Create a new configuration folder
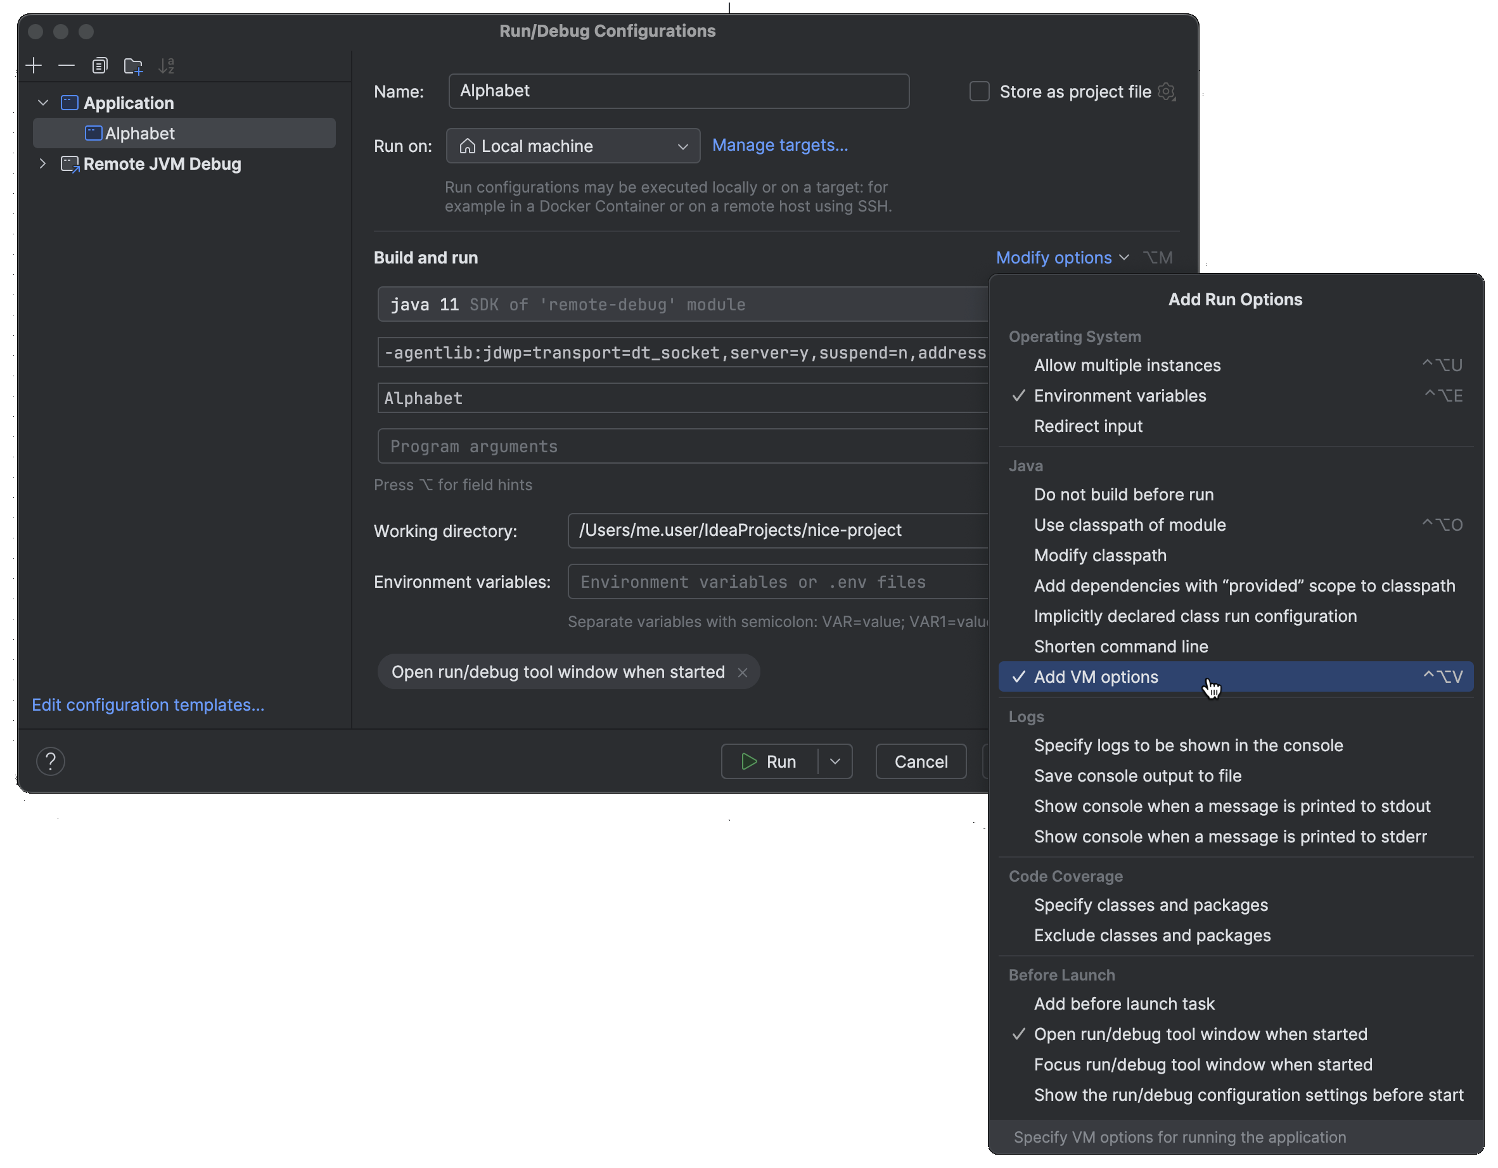 pyautogui.click(x=133, y=65)
